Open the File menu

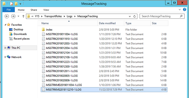9,10
